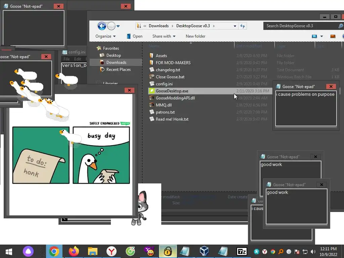Select patrons.txt file
Screen dimensions: 344x258
point(165,112)
